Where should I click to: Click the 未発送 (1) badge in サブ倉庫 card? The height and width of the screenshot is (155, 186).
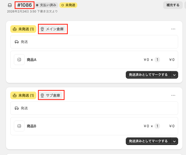23,95
